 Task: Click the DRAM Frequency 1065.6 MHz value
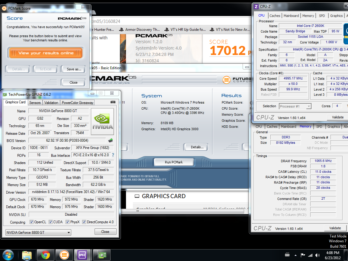click(x=323, y=161)
